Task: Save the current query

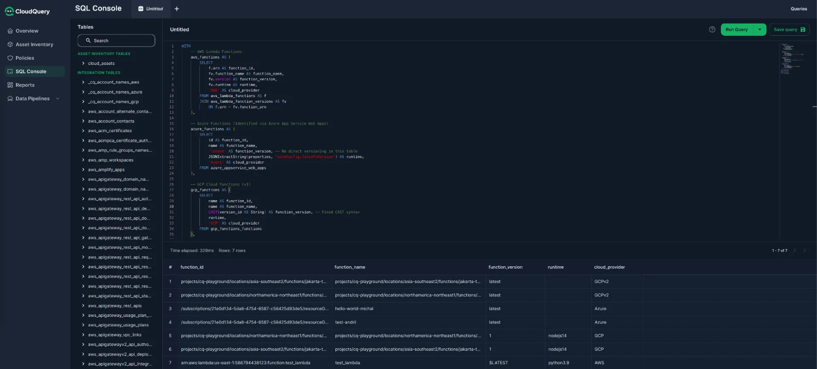Action: coord(789,29)
